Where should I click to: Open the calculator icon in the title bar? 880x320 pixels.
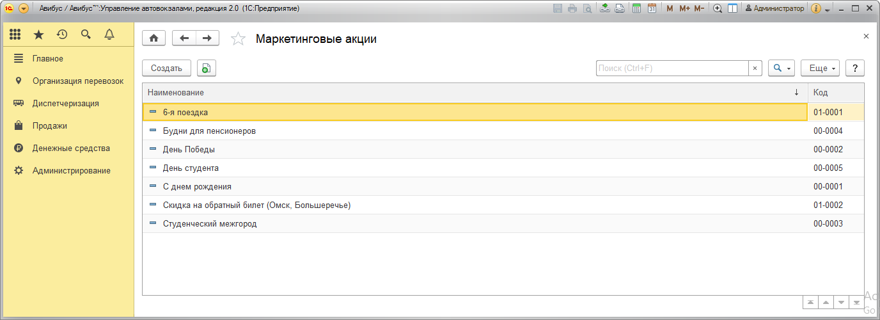636,9
